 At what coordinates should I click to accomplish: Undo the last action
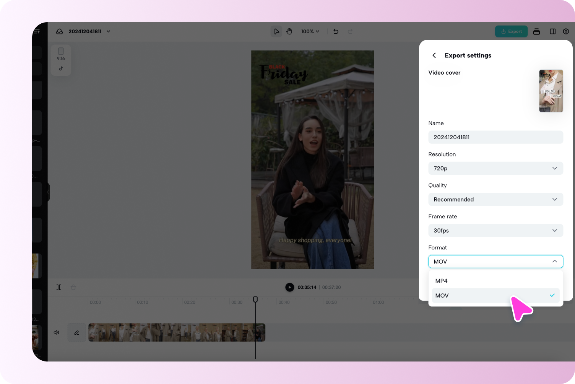[x=336, y=31]
